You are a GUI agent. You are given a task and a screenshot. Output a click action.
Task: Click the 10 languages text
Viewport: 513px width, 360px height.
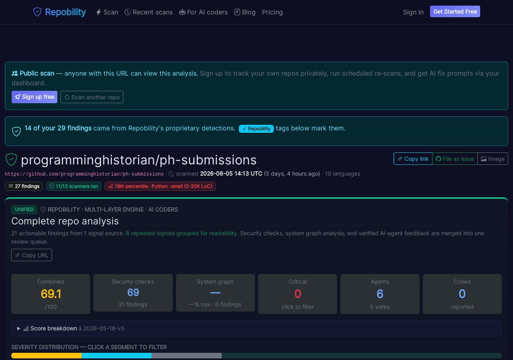coord(343,174)
